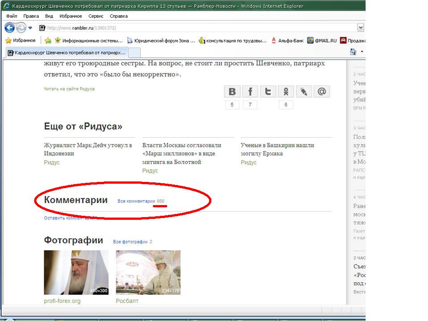Open the Все комментарии link

(x=136, y=201)
